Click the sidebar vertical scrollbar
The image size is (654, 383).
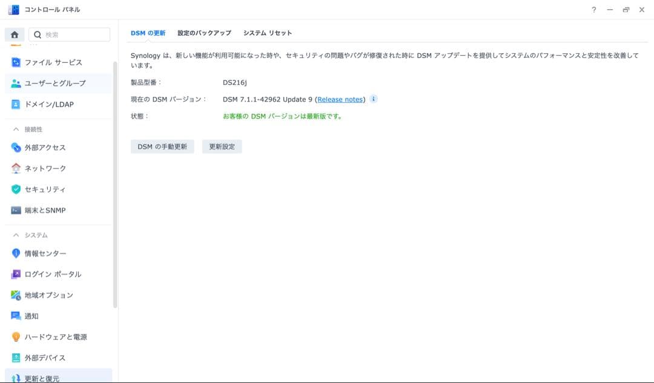(x=115, y=185)
